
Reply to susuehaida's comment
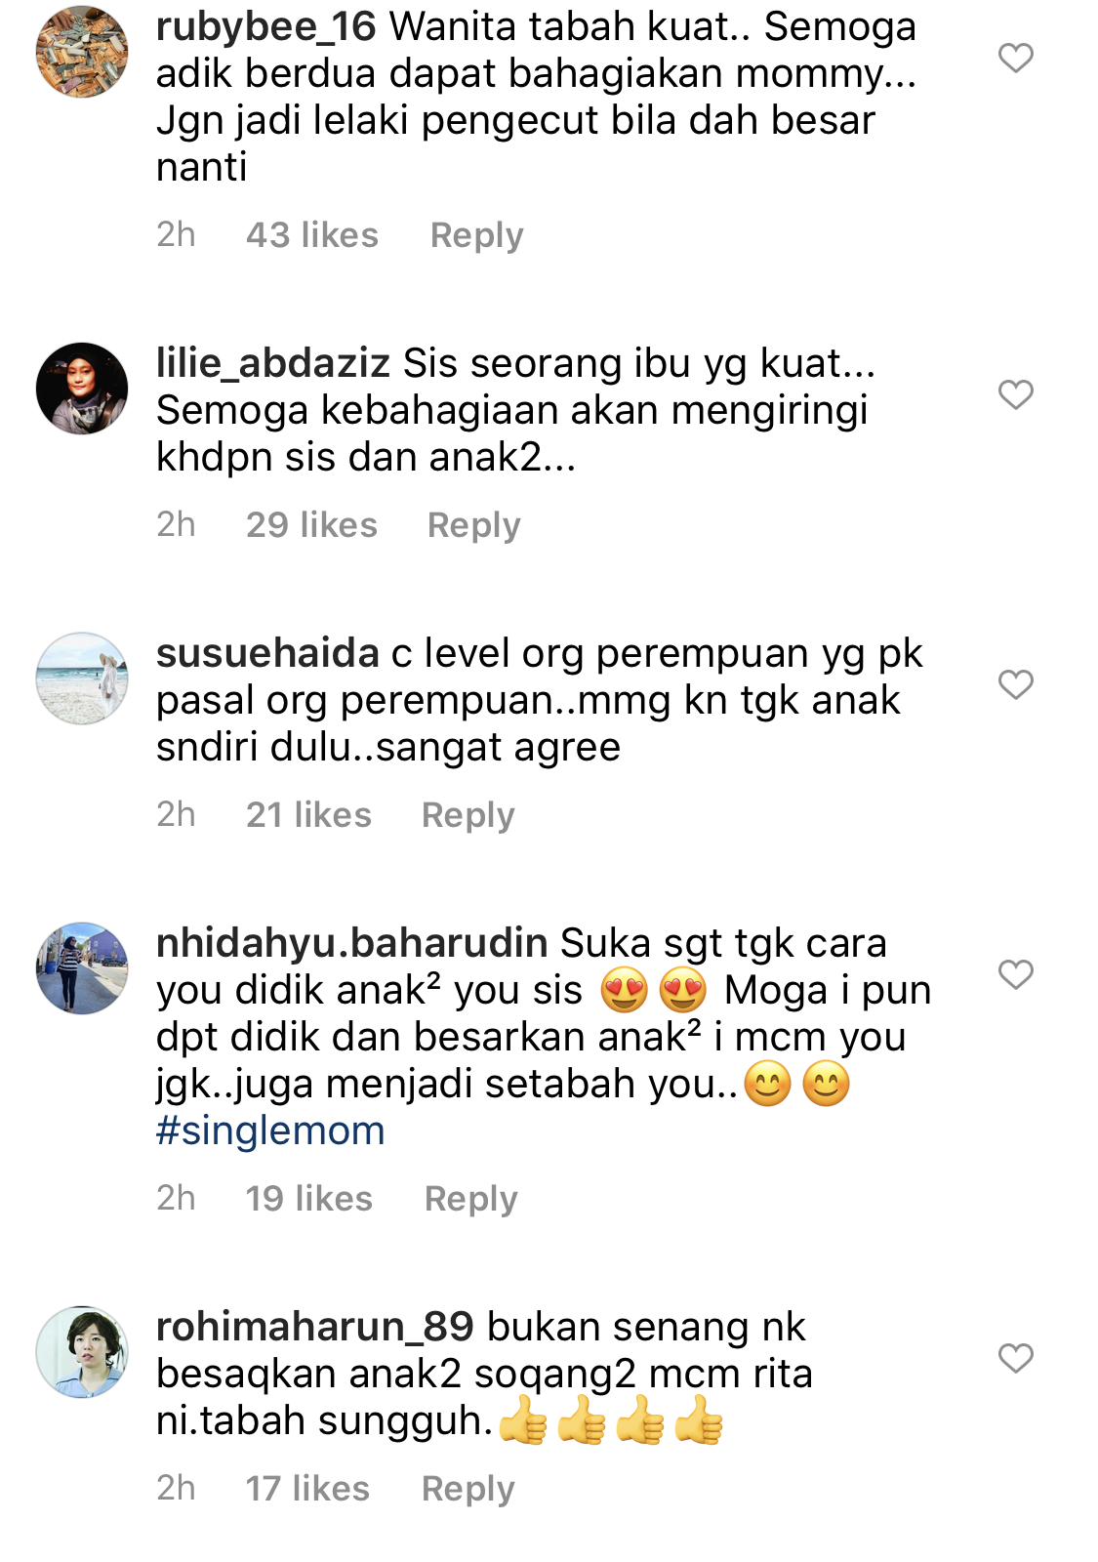tap(468, 815)
